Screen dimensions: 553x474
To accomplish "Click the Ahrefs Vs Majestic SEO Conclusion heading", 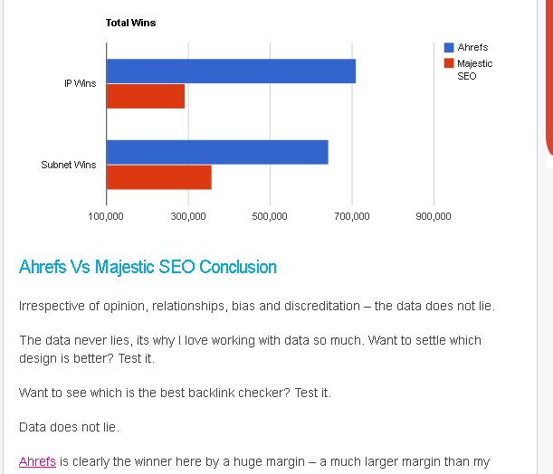I will (x=148, y=267).
